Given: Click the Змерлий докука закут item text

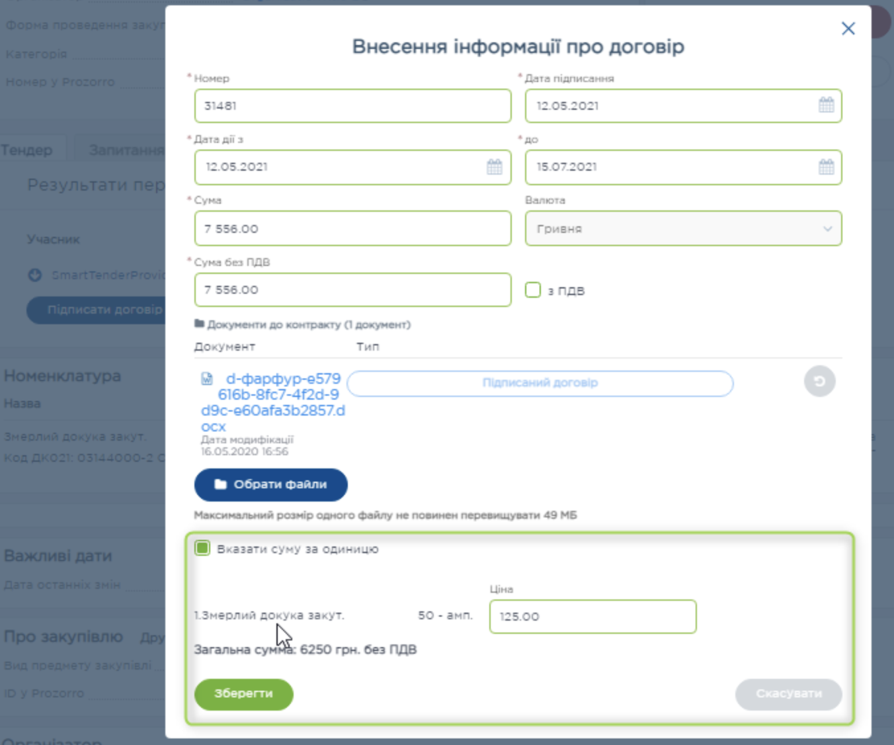Looking at the screenshot, I should (269, 615).
